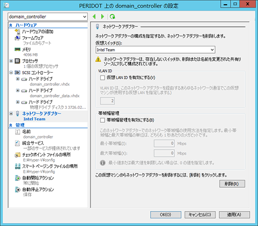Select the SCSI コントローラー icon
258x226 pixels.
[18, 73]
